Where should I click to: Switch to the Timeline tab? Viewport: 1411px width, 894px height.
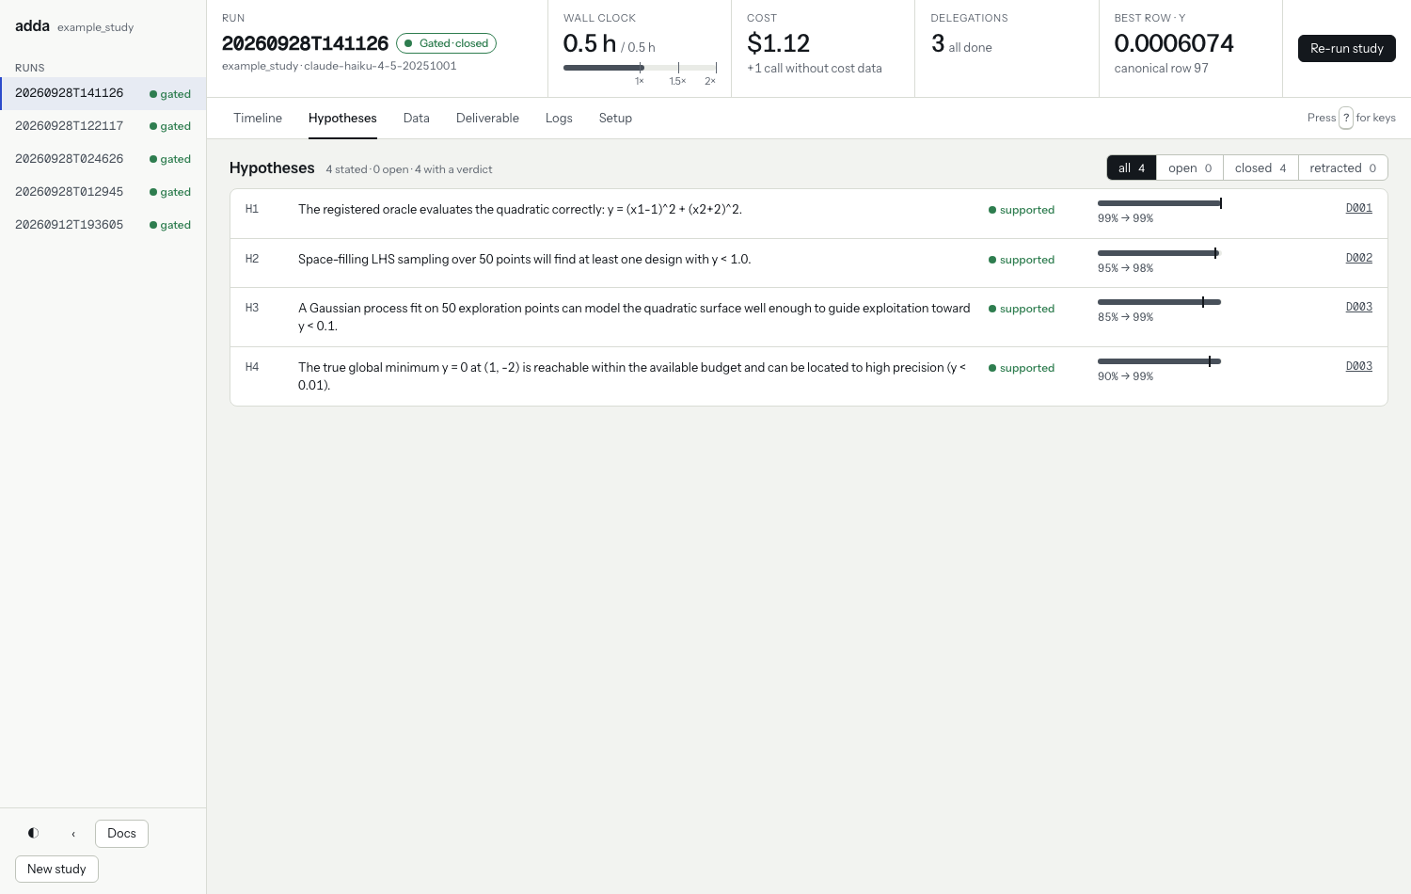pos(258,118)
